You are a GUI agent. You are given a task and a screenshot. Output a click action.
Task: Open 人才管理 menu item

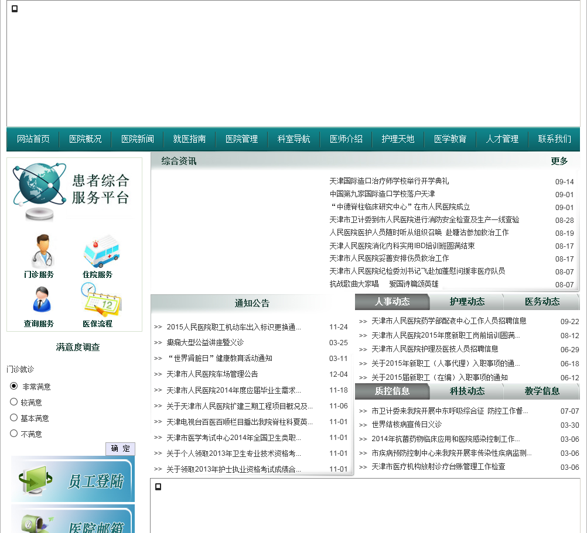502,139
